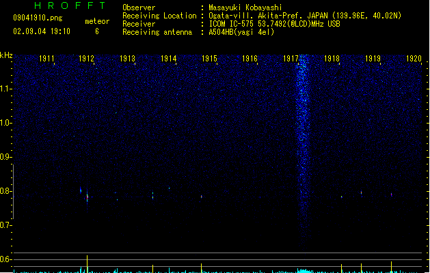
Task: Click the antenna A504HB(yagi 4el) text
Action: [241, 32]
